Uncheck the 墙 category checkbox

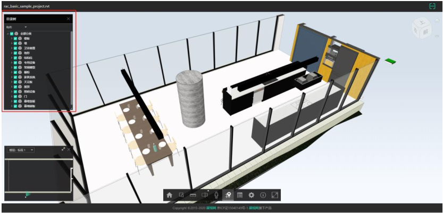pos(15,43)
